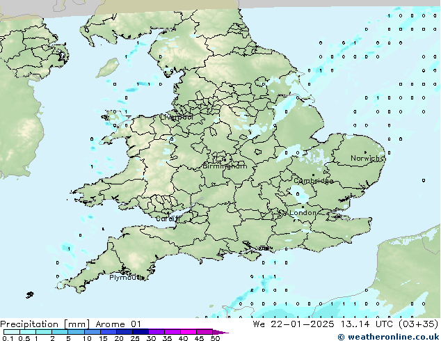Click the '30' legend value
Screen dimensions: 441x341
(x=151, y=338)
